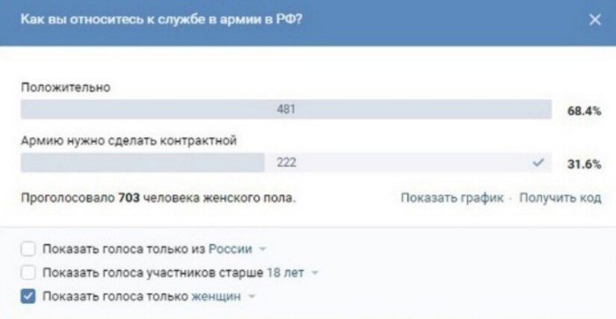Expand the country dropdown arrow next to России

[x=262, y=250]
